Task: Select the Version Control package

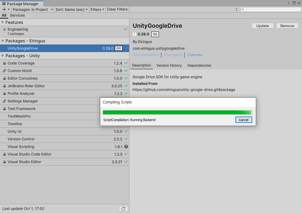Action: coord(64,139)
